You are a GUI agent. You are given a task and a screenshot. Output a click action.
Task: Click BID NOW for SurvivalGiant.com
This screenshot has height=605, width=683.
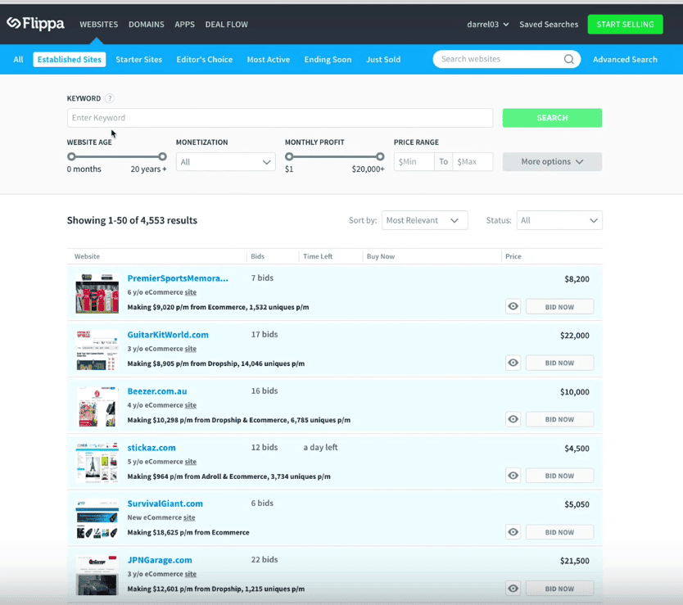pyautogui.click(x=559, y=532)
